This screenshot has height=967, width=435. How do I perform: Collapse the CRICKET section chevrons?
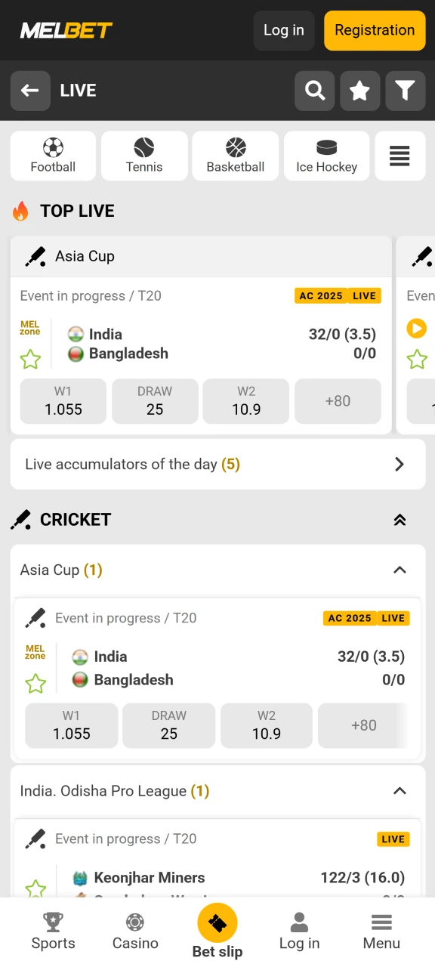pos(400,519)
